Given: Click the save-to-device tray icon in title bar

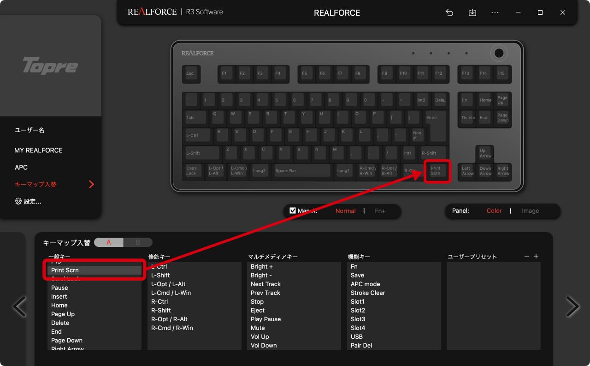Looking at the screenshot, I should click(x=472, y=13).
